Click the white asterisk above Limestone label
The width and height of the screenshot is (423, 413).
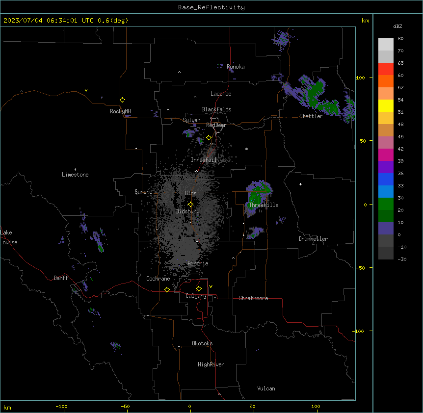[x=75, y=170]
